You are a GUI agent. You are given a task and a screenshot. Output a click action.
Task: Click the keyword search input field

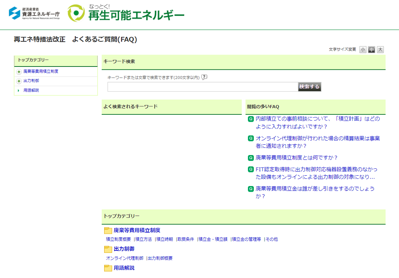point(202,87)
